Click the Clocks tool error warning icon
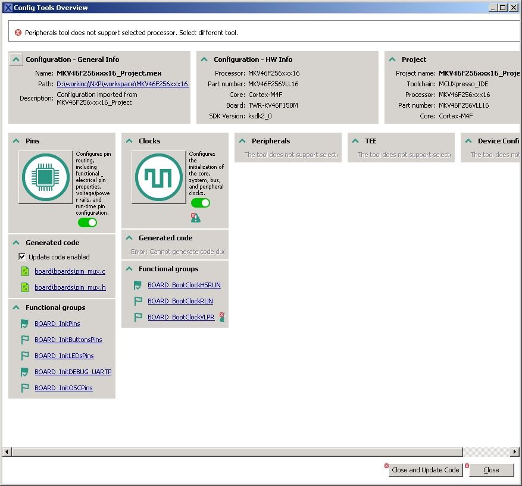The image size is (522, 486). (x=196, y=218)
